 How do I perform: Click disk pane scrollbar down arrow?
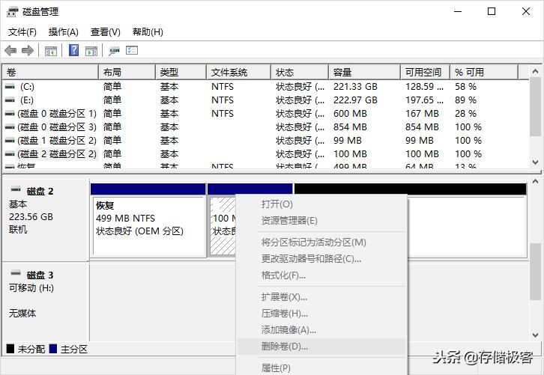[x=535, y=335]
